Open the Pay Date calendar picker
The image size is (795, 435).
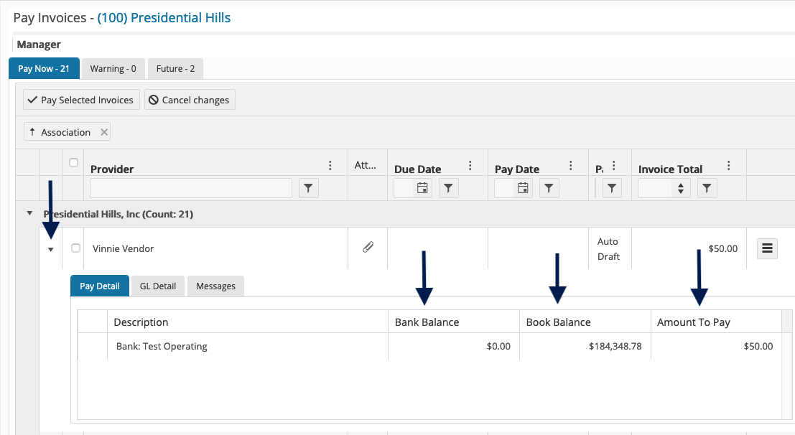[523, 188]
